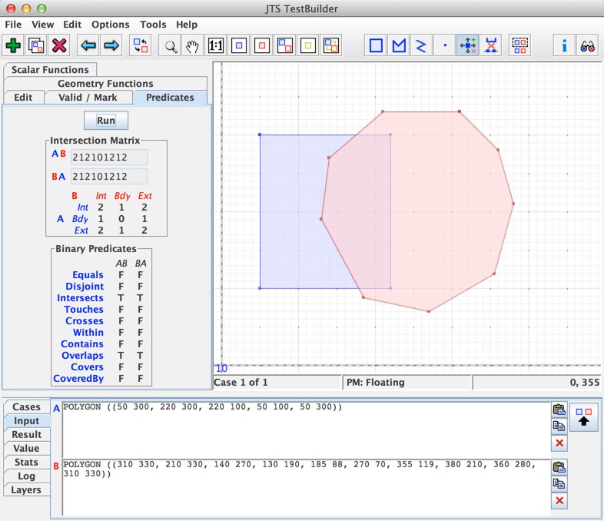The height and width of the screenshot is (521, 604).
Task: Click the 1:1 zoom icon
Action: click(216, 45)
